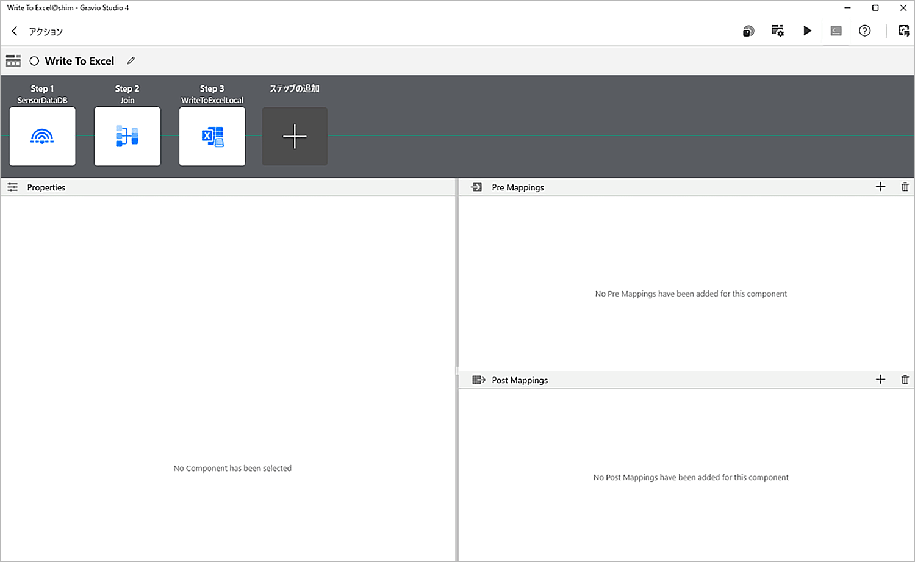Image resolution: width=915 pixels, height=562 pixels.
Task: Open the data viewer disk icon in toolbar
Action: tap(748, 31)
